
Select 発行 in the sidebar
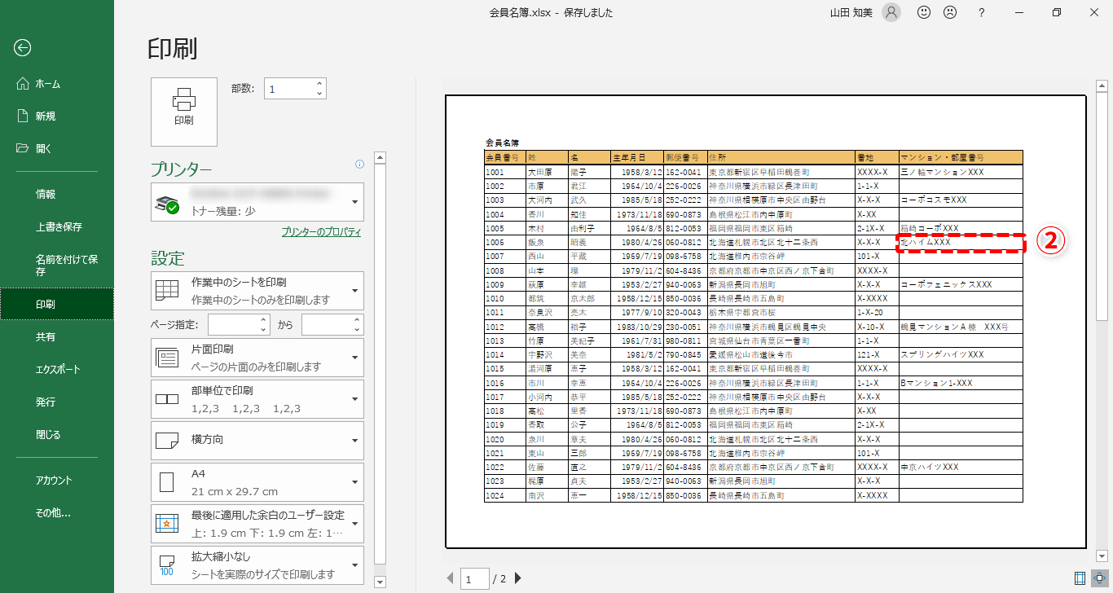[x=57, y=402]
